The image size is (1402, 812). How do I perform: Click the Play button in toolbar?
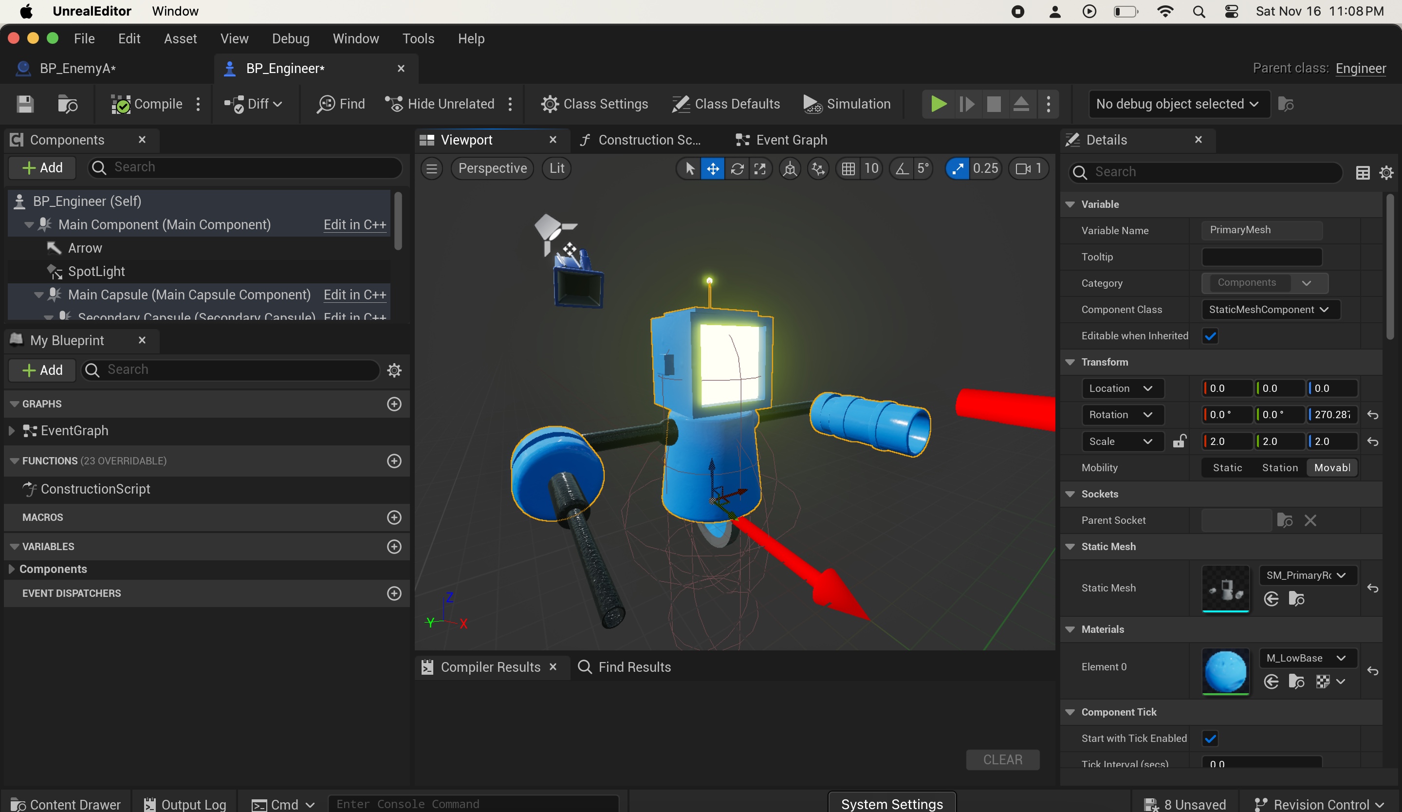(938, 104)
